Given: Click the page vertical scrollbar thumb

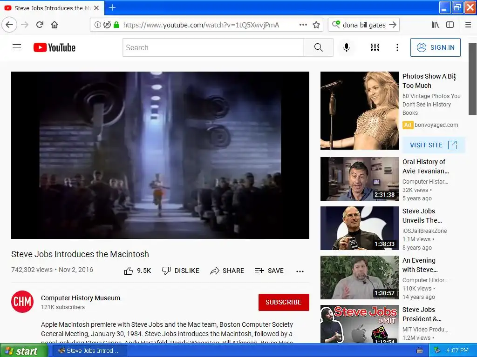Looking at the screenshot, I should click(472, 79).
